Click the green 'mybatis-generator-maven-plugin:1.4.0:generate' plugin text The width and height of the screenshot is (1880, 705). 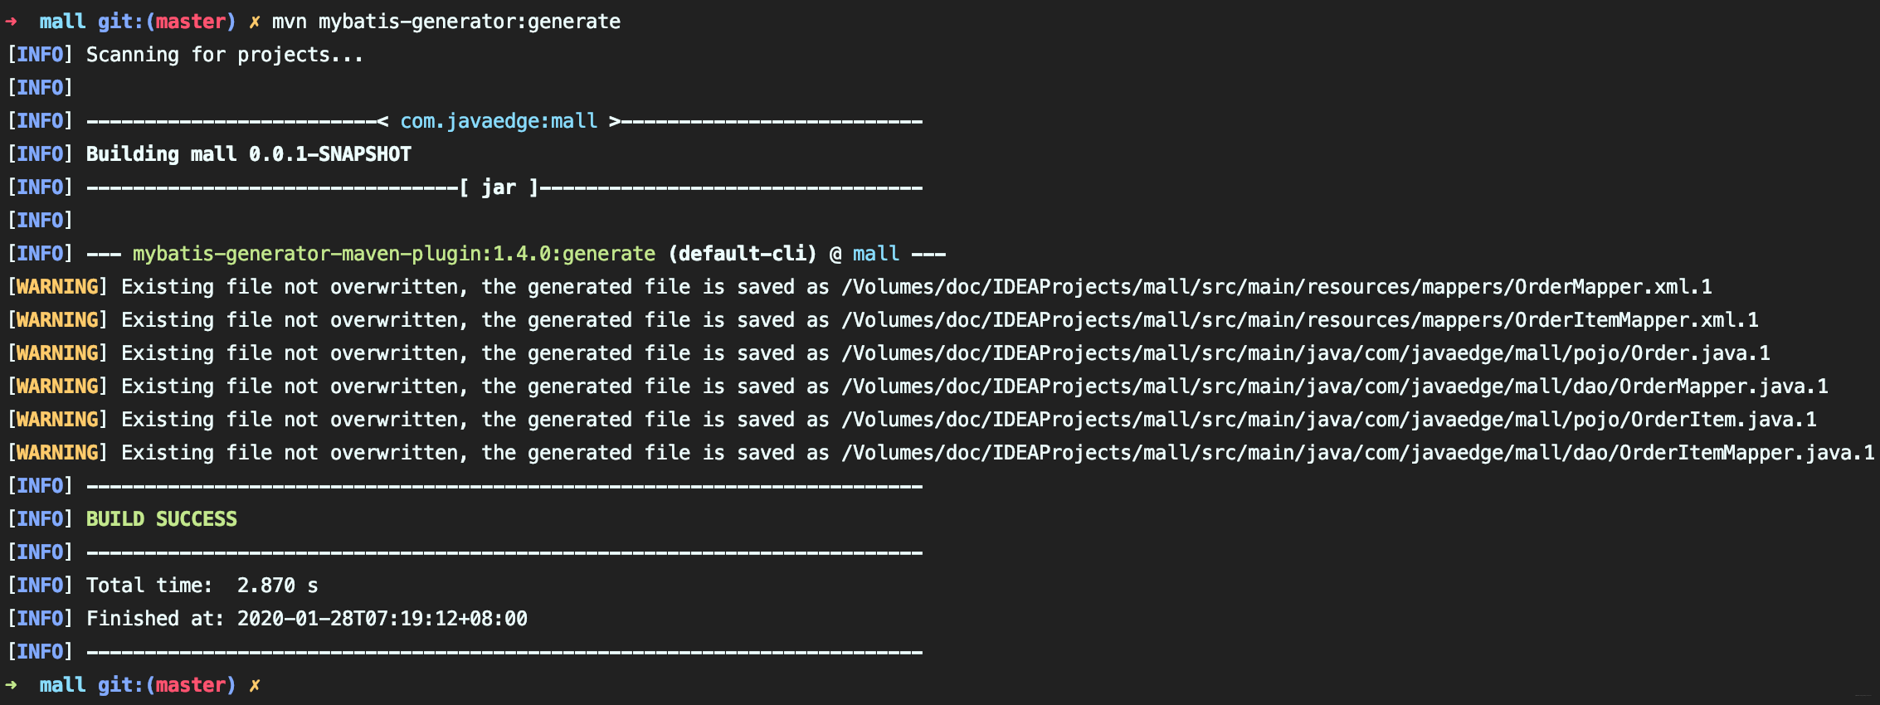pyautogui.click(x=394, y=254)
